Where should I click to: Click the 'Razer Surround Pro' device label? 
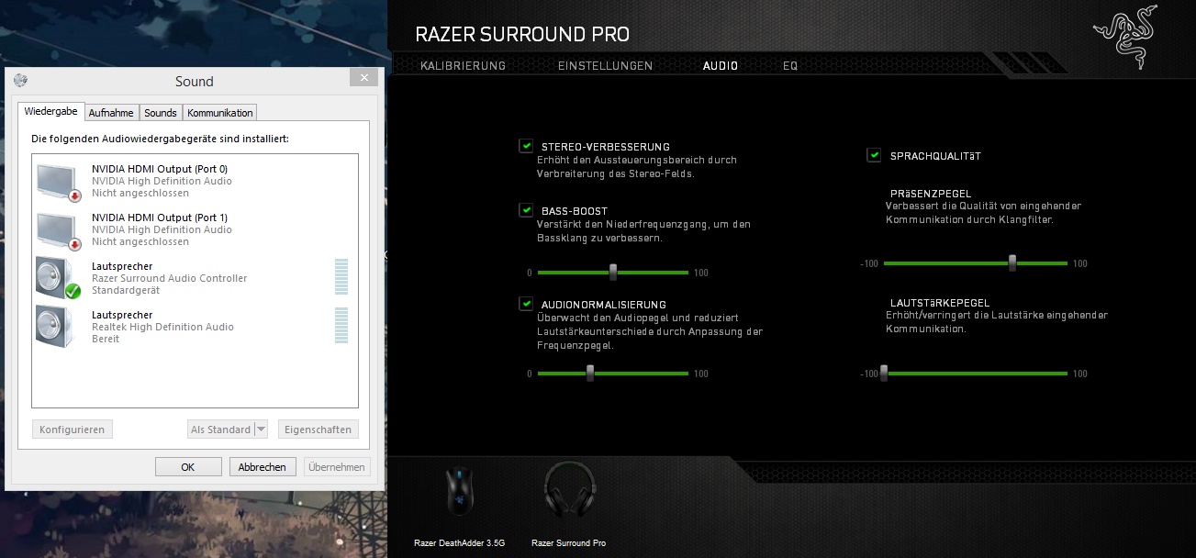pyautogui.click(x=569, y=543)
